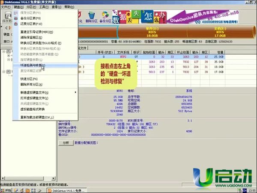Close the open 硬盘 menu in menu bar
257x193 pixels.
(x=19, y=7)
